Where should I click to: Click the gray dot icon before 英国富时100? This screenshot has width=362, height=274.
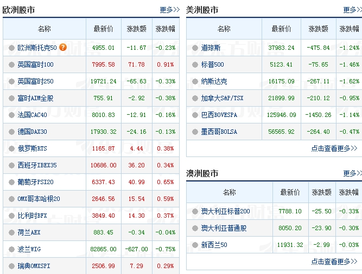tap(11, 64)
